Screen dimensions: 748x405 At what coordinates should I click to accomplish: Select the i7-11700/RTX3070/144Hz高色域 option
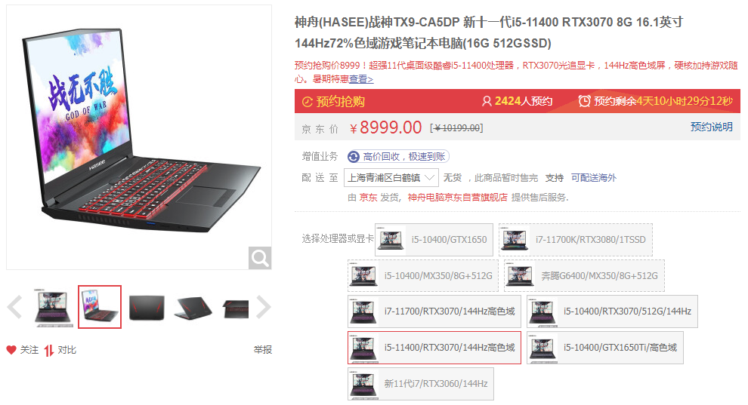434,311
